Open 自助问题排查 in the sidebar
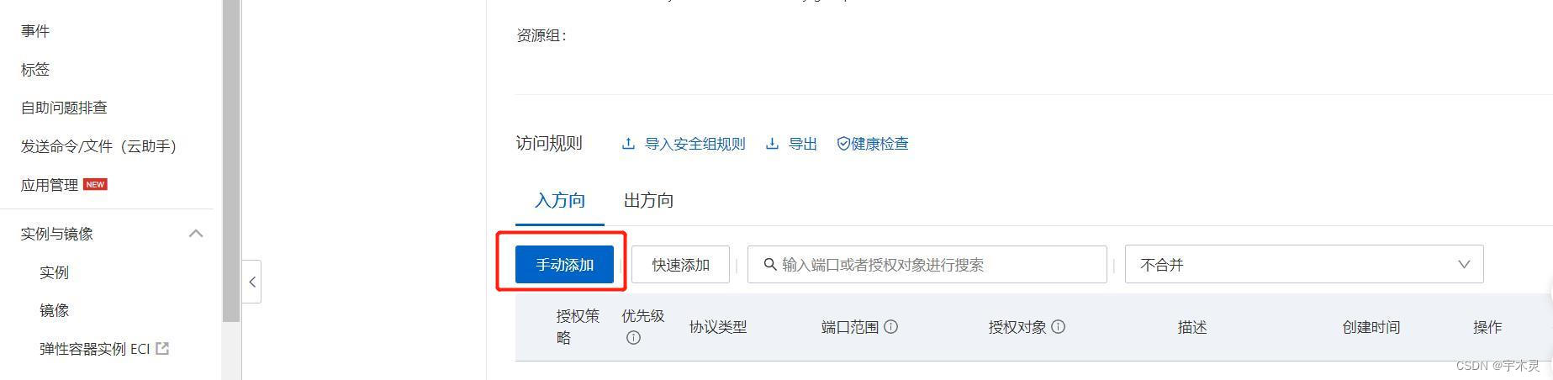Viewport: 1553px width, 380px height. pyautogui.click(x=64, y=108)
